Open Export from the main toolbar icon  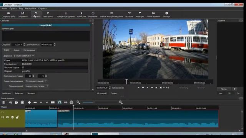tap(166, 13)
